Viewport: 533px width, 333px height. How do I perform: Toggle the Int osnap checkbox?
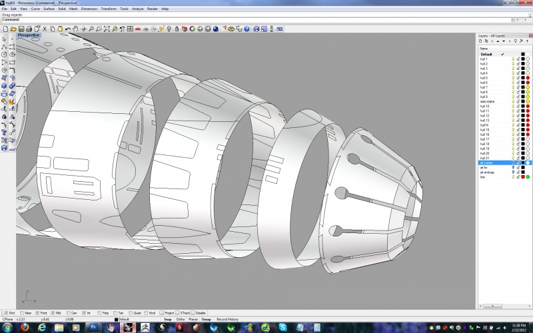tap(84, 313)
